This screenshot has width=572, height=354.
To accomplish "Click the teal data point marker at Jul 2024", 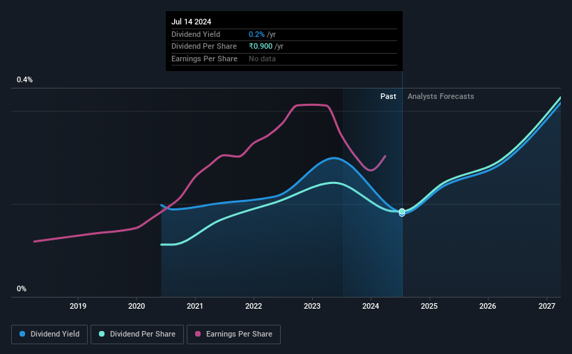I will (x=402, y=211).
